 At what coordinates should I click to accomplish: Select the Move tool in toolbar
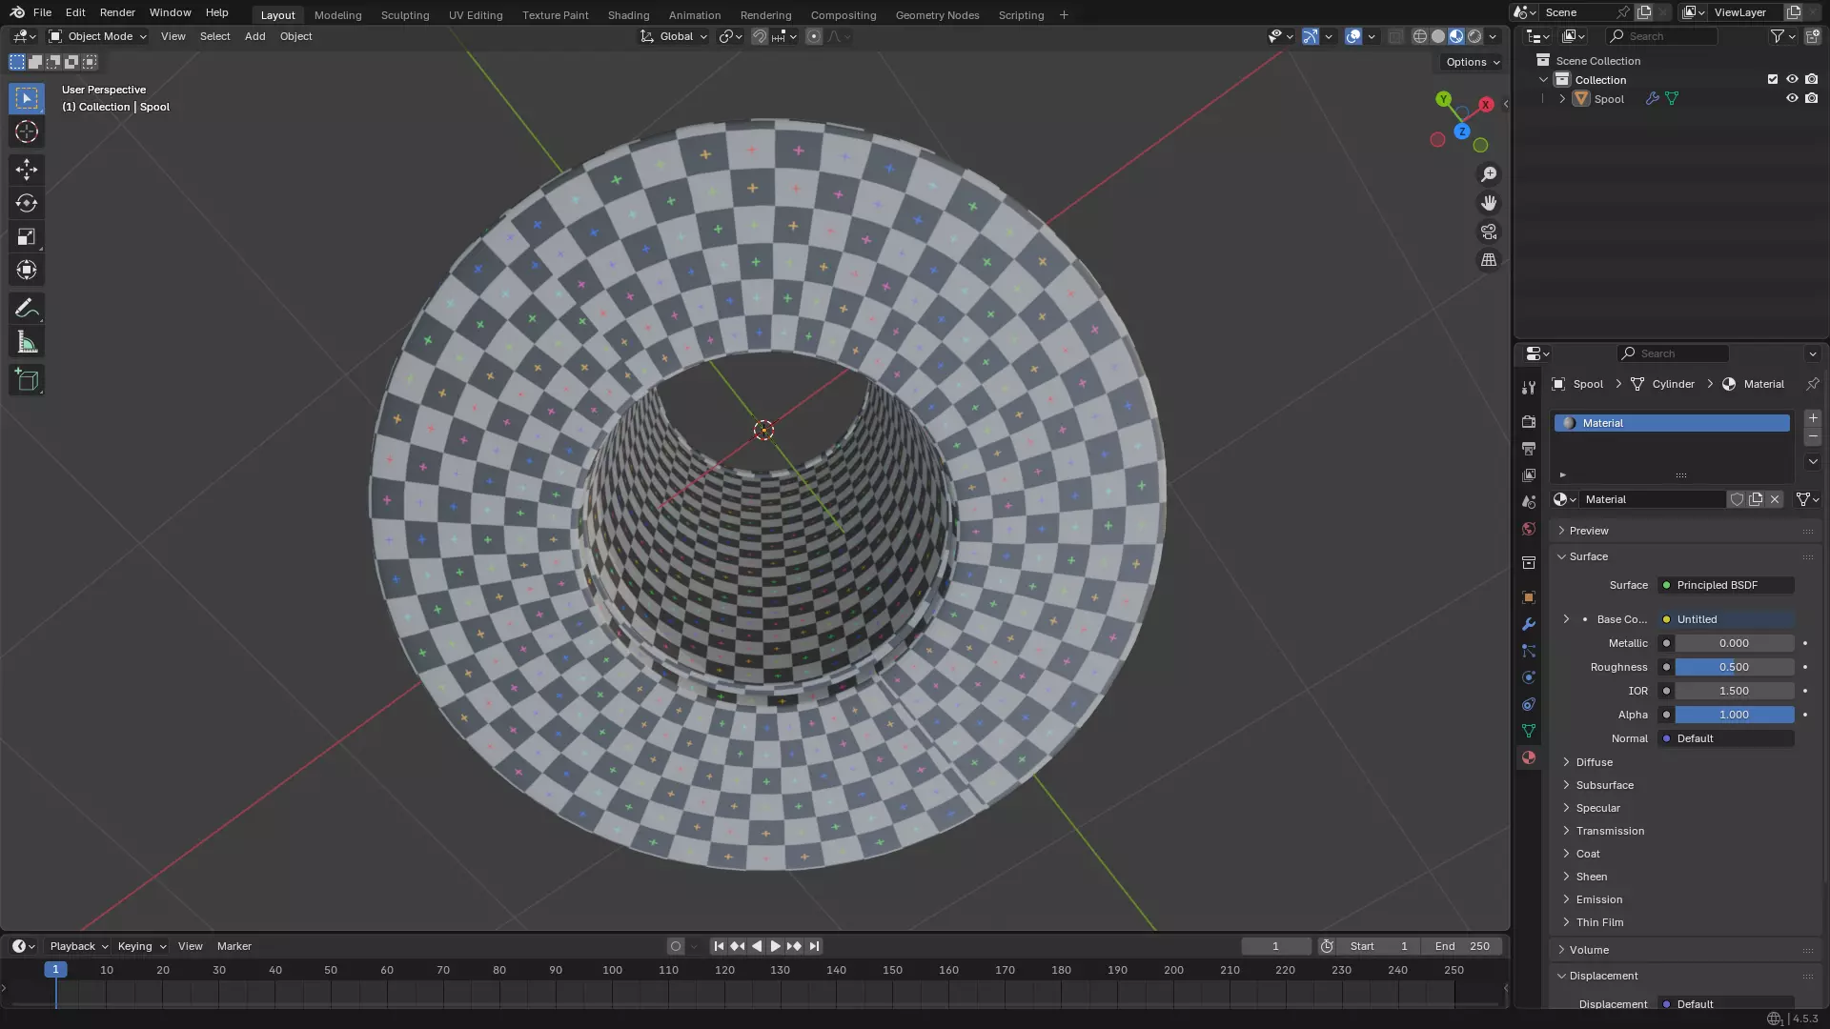point(27,170)
